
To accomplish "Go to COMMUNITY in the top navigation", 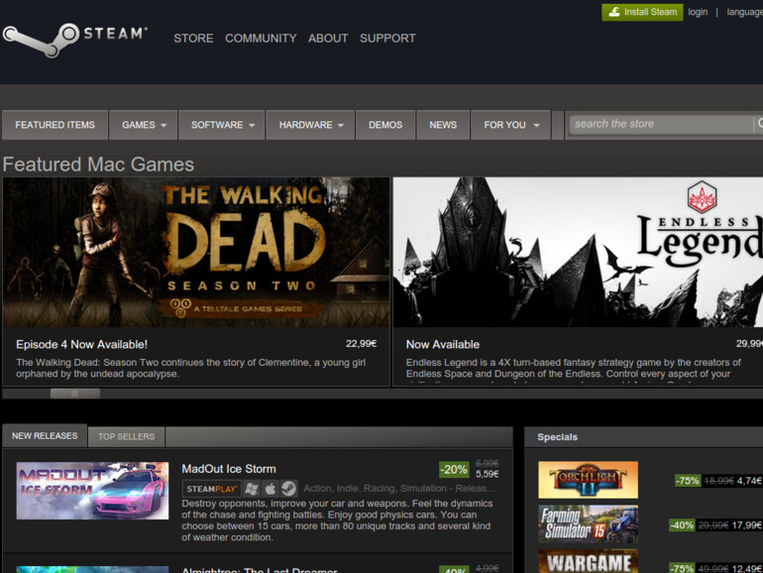I will pos(261,39).
